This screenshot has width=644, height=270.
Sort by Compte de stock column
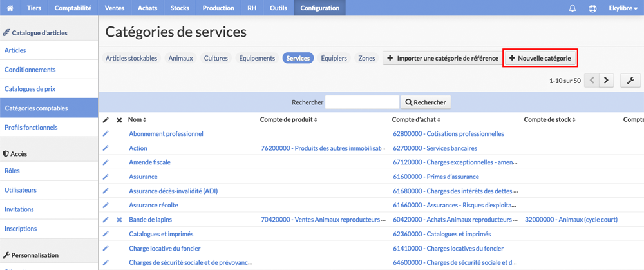pyautogui.click(x=549, y=120)
